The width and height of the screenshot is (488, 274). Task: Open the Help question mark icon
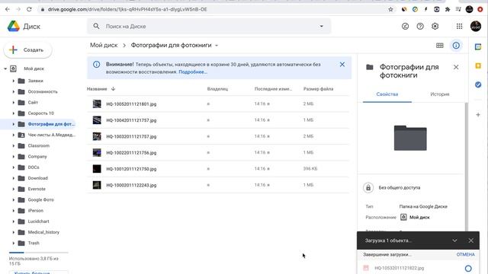coord(420,27)
